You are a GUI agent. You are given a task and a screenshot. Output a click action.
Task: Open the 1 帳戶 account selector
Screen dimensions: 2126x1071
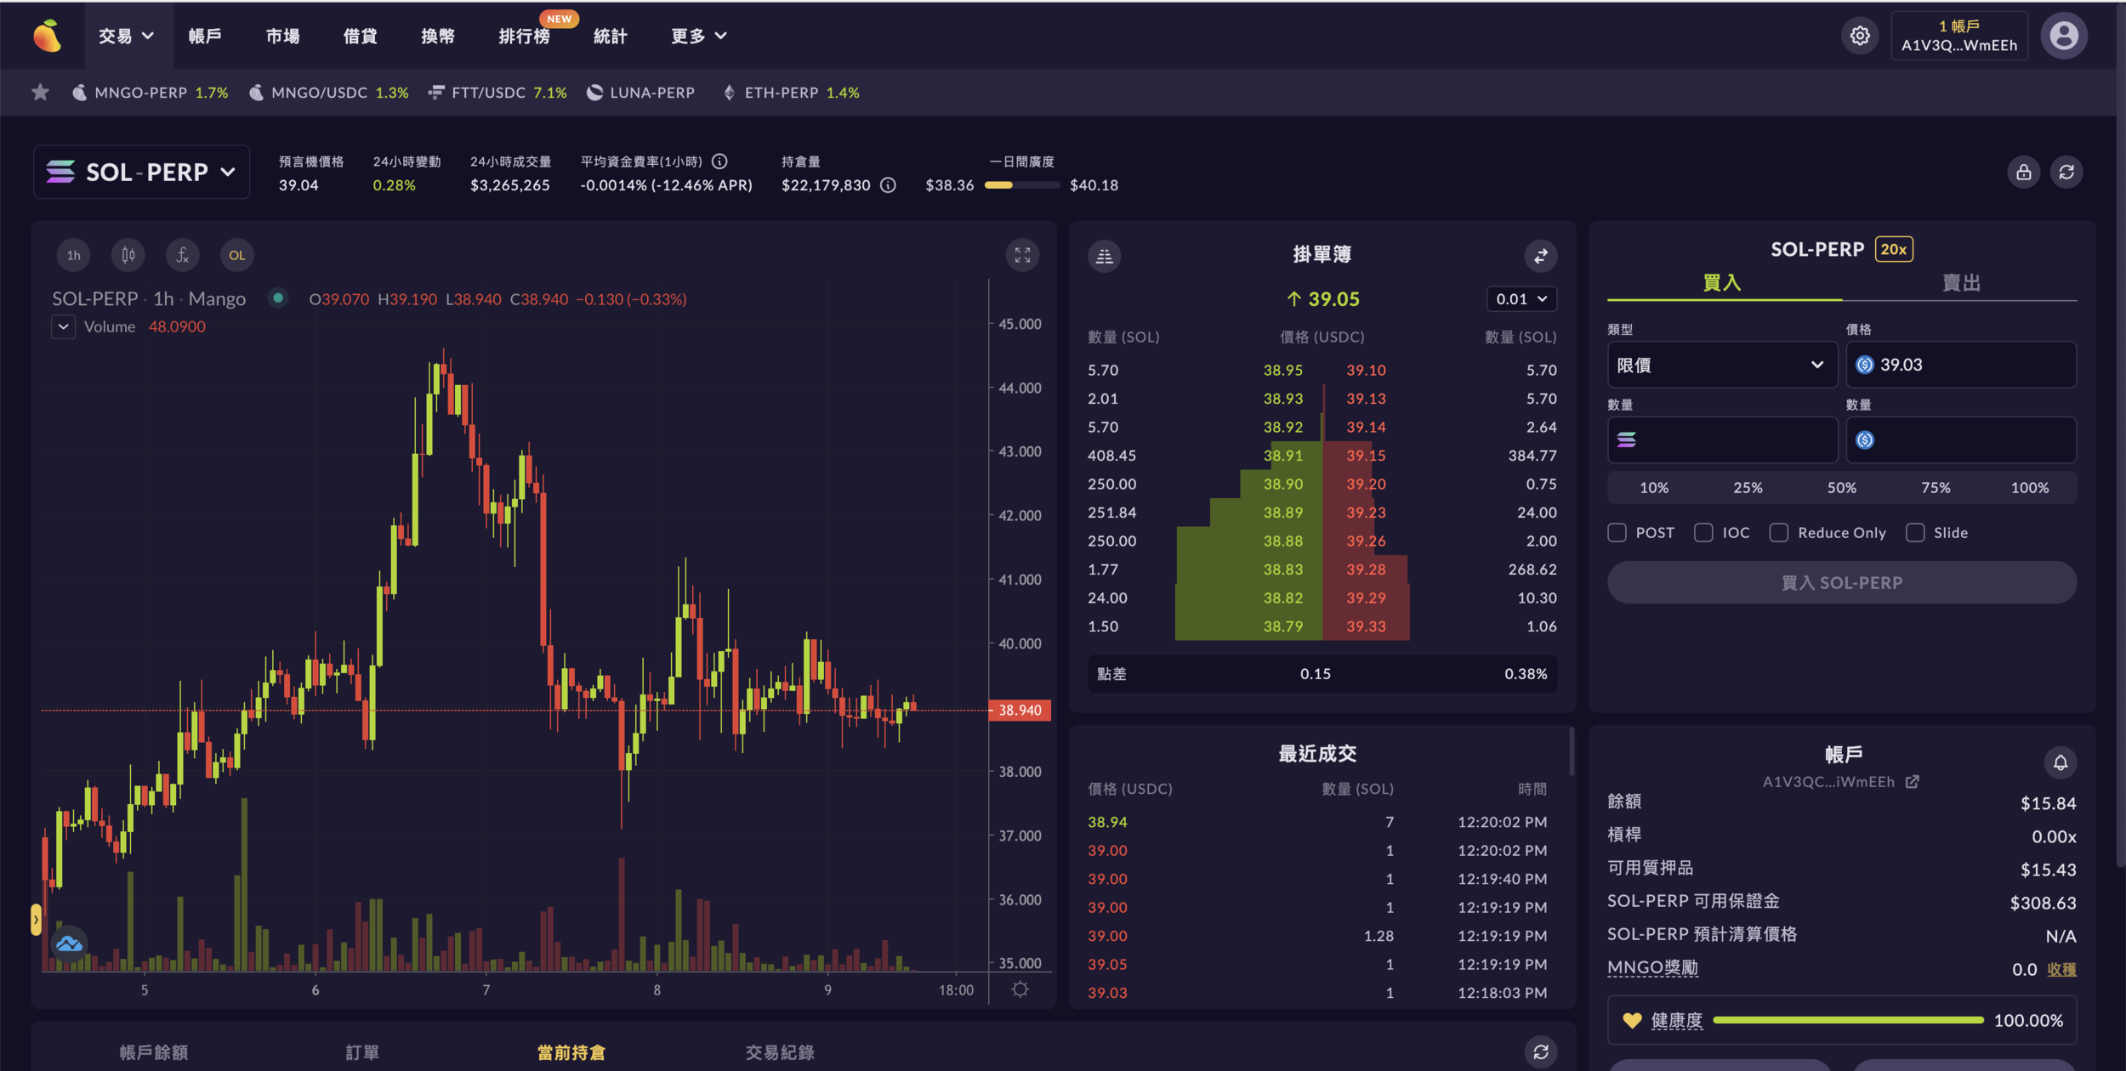pyautogui.click(x=1958, y=36)
